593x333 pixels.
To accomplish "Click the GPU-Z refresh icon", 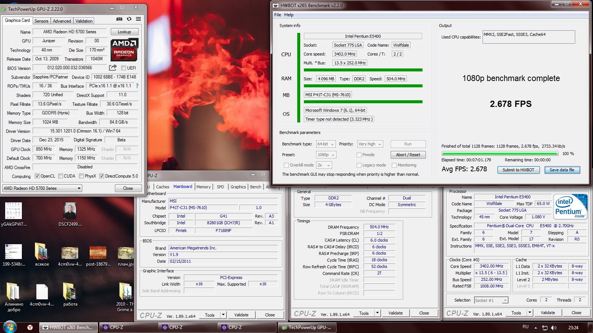I will [129, 19].
